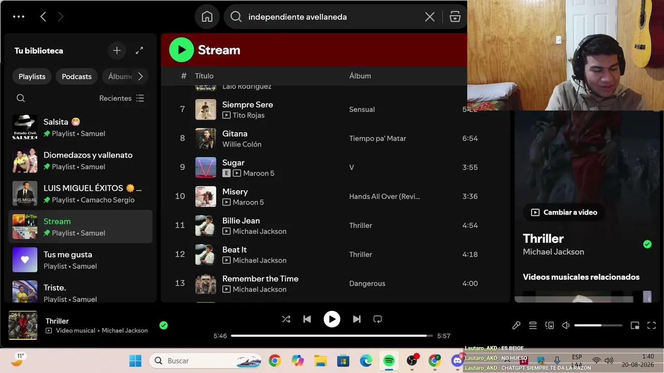Image resolution: width=664 pixels, height=373 pixels.
Task: Select the track title Remember the Time
Action: tap(260, 279)
